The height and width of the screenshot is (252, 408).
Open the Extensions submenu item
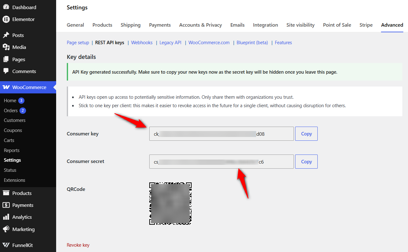click(x=14, y=180)
